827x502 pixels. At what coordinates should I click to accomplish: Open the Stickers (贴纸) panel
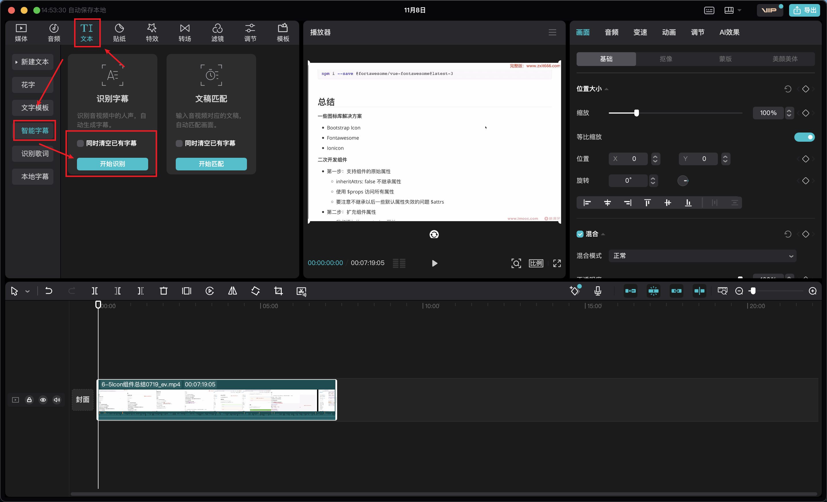coord(119,32)
